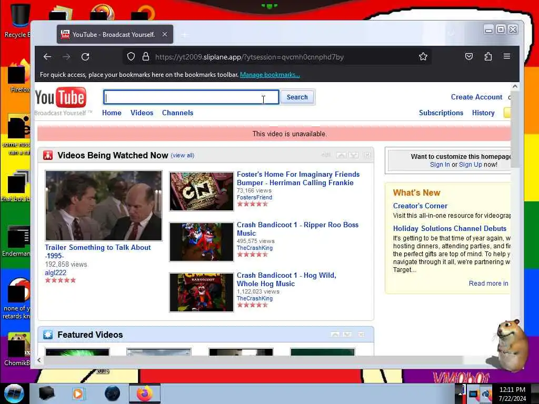Open the dark globe taskbar icon

[x=113, y=393]
